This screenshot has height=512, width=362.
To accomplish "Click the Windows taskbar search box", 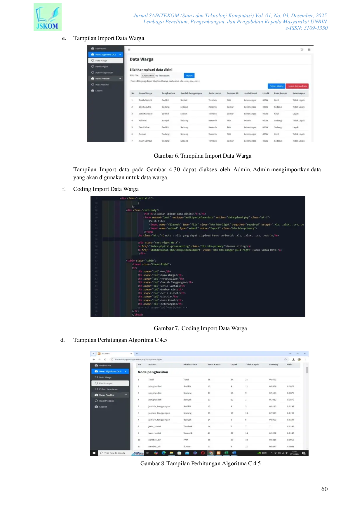I will click(x=115, y=453).
